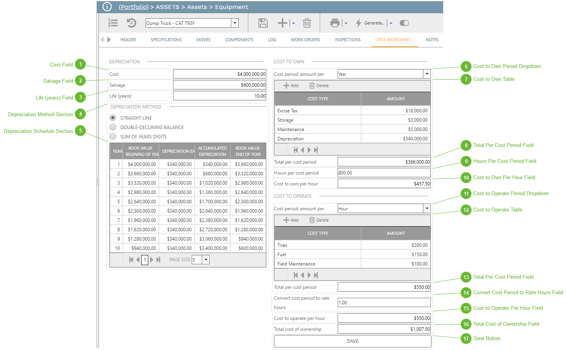This screenshot has height=351, width=567.
Task: Switch to the SPECIFICATIONS tab
Action: [x=166, y=39]
